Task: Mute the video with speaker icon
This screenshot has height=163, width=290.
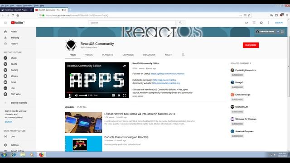Action: [76, 96]
